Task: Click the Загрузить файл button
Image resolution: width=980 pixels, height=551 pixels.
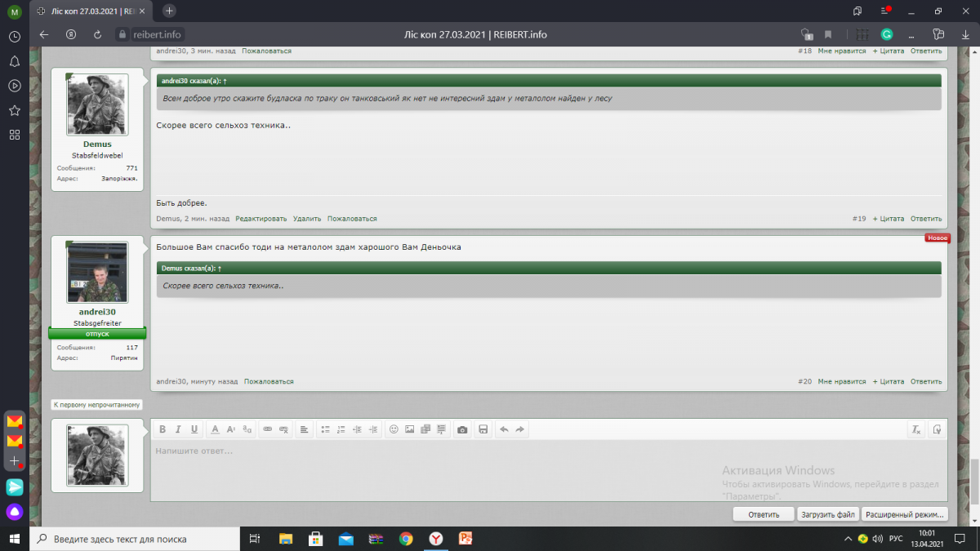Action: (828, 514)
